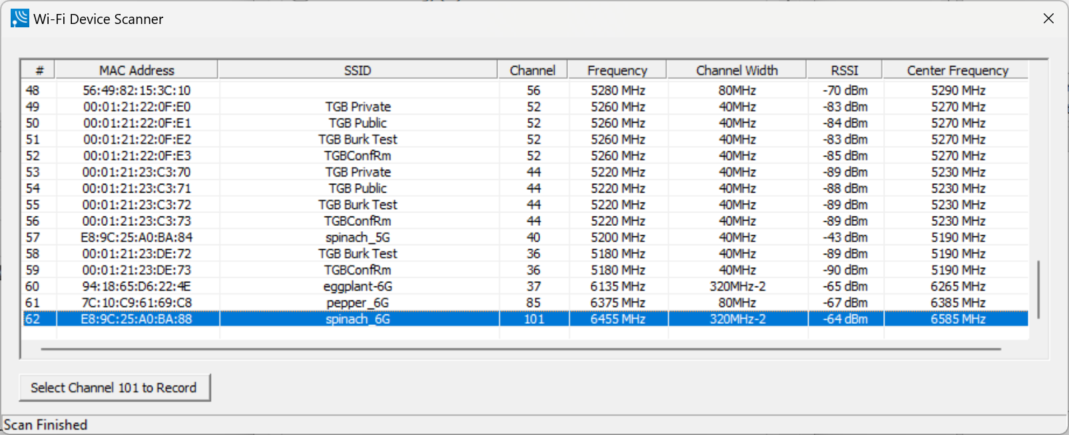Click MAC address 00:01:21:23:C3:71

coord(137,188)
